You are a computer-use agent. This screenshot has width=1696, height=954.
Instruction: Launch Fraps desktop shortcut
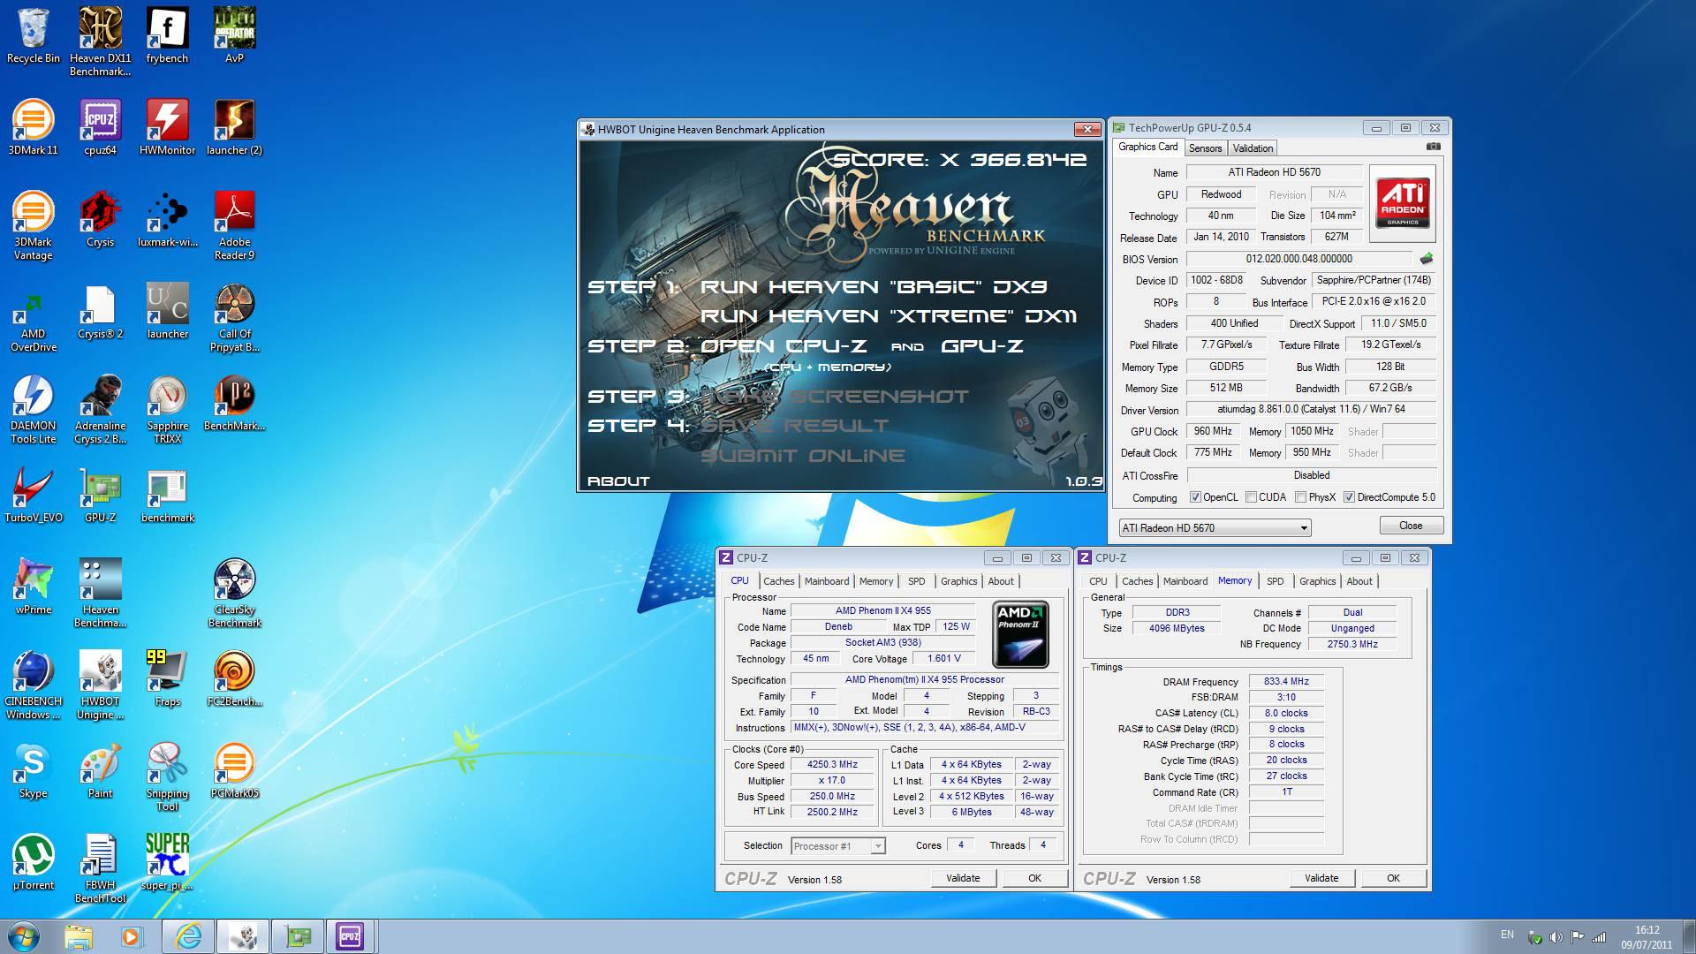(x=167, y=678)
